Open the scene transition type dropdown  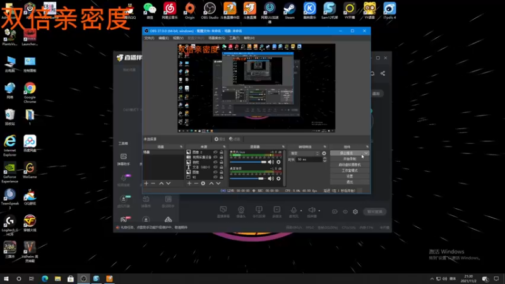point(304,153)
